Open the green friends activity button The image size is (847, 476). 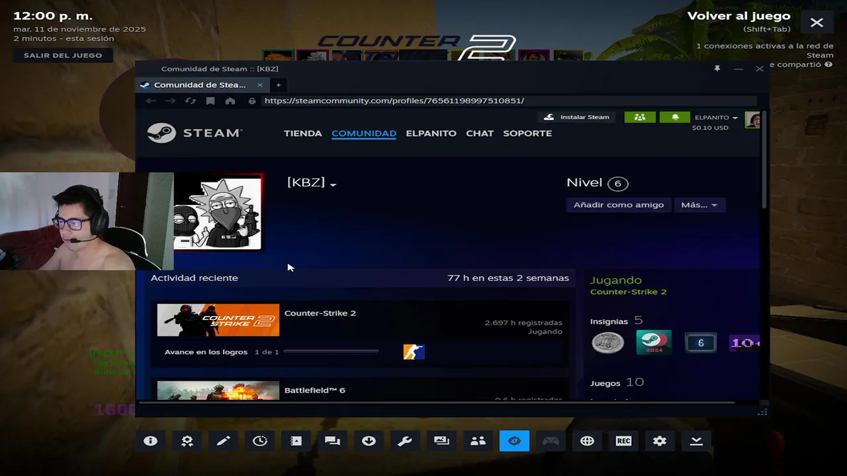[640, 117]
